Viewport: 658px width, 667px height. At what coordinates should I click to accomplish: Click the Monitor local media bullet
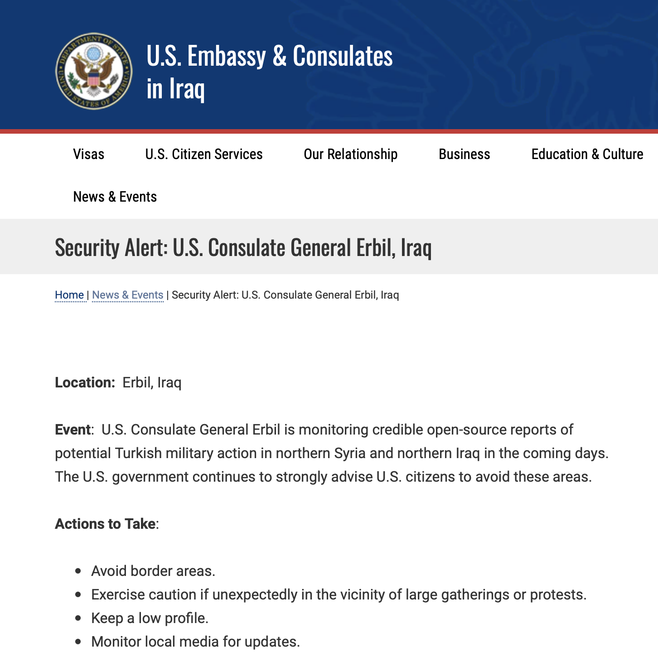click(x=195, y=642)
